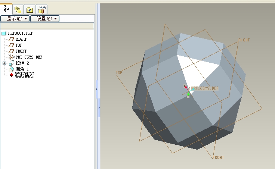The height and width of the screenshot is (169, 275).
Task: Open the Folder Browser navigator tab
Action: [18, 9]
